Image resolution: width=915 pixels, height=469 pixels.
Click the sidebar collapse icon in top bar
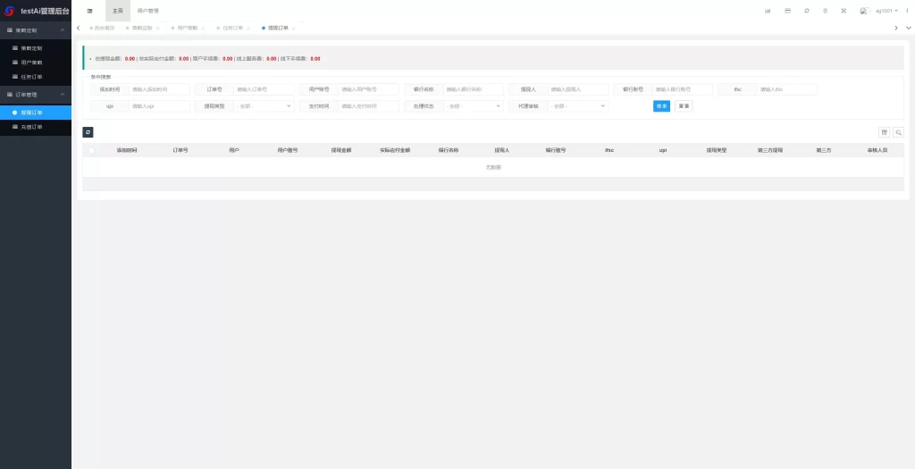click(x=89, y=11)
